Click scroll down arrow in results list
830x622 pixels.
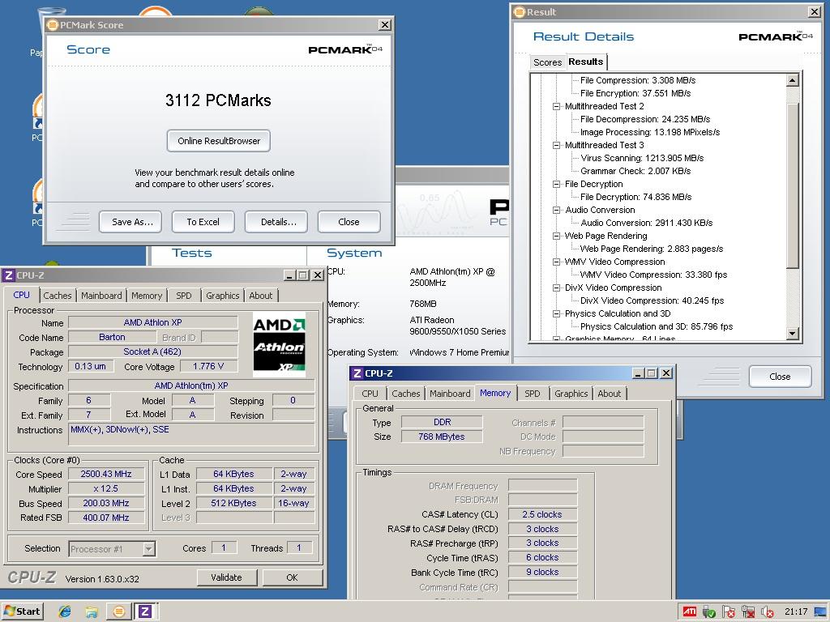(792, 333)
